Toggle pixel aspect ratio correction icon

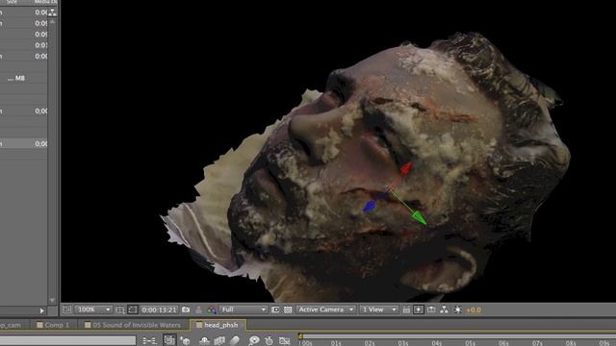click(x=406, y=309)
